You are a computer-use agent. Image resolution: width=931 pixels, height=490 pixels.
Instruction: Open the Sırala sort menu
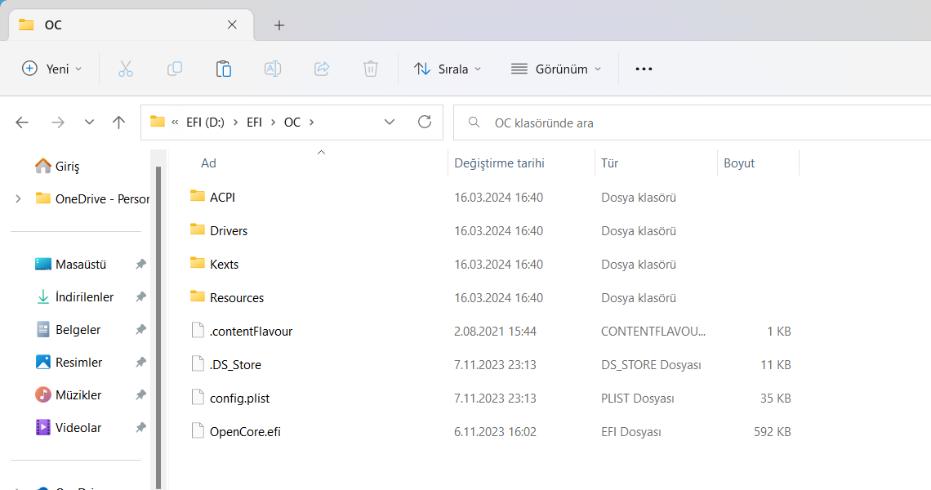tap(448, 69)
